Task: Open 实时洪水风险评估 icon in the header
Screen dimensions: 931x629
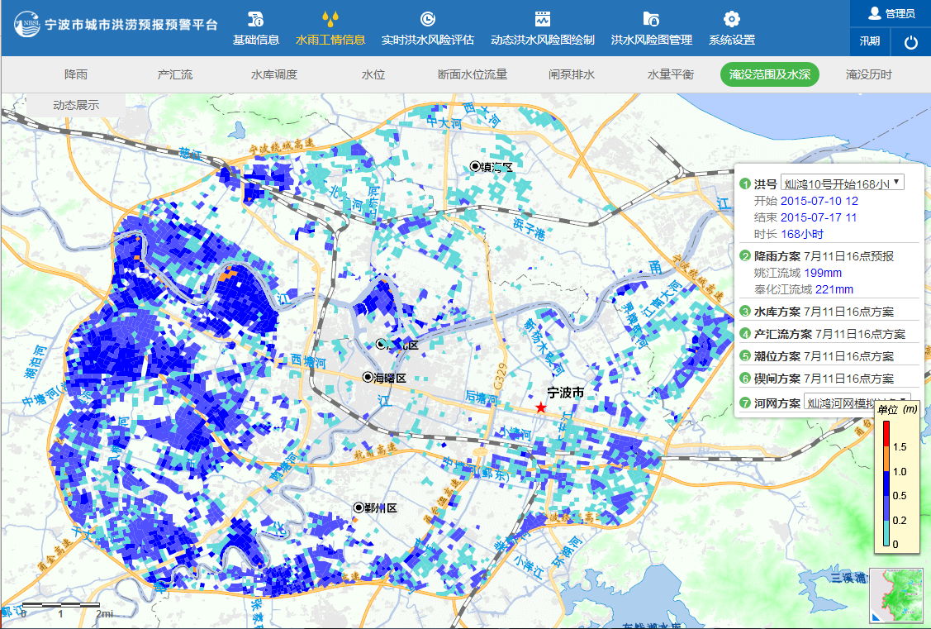Action: pos(427,19)
